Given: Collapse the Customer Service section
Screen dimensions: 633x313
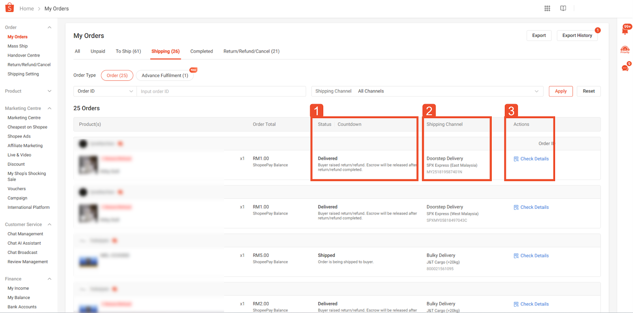Looking at the screenshot, I should 49,224.
